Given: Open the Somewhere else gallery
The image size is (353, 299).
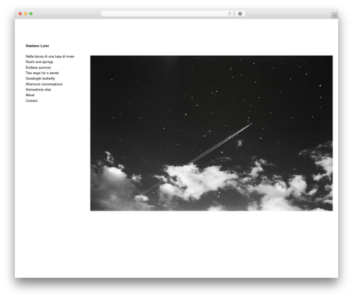Looking at the screenshot, I should (38, 90).
